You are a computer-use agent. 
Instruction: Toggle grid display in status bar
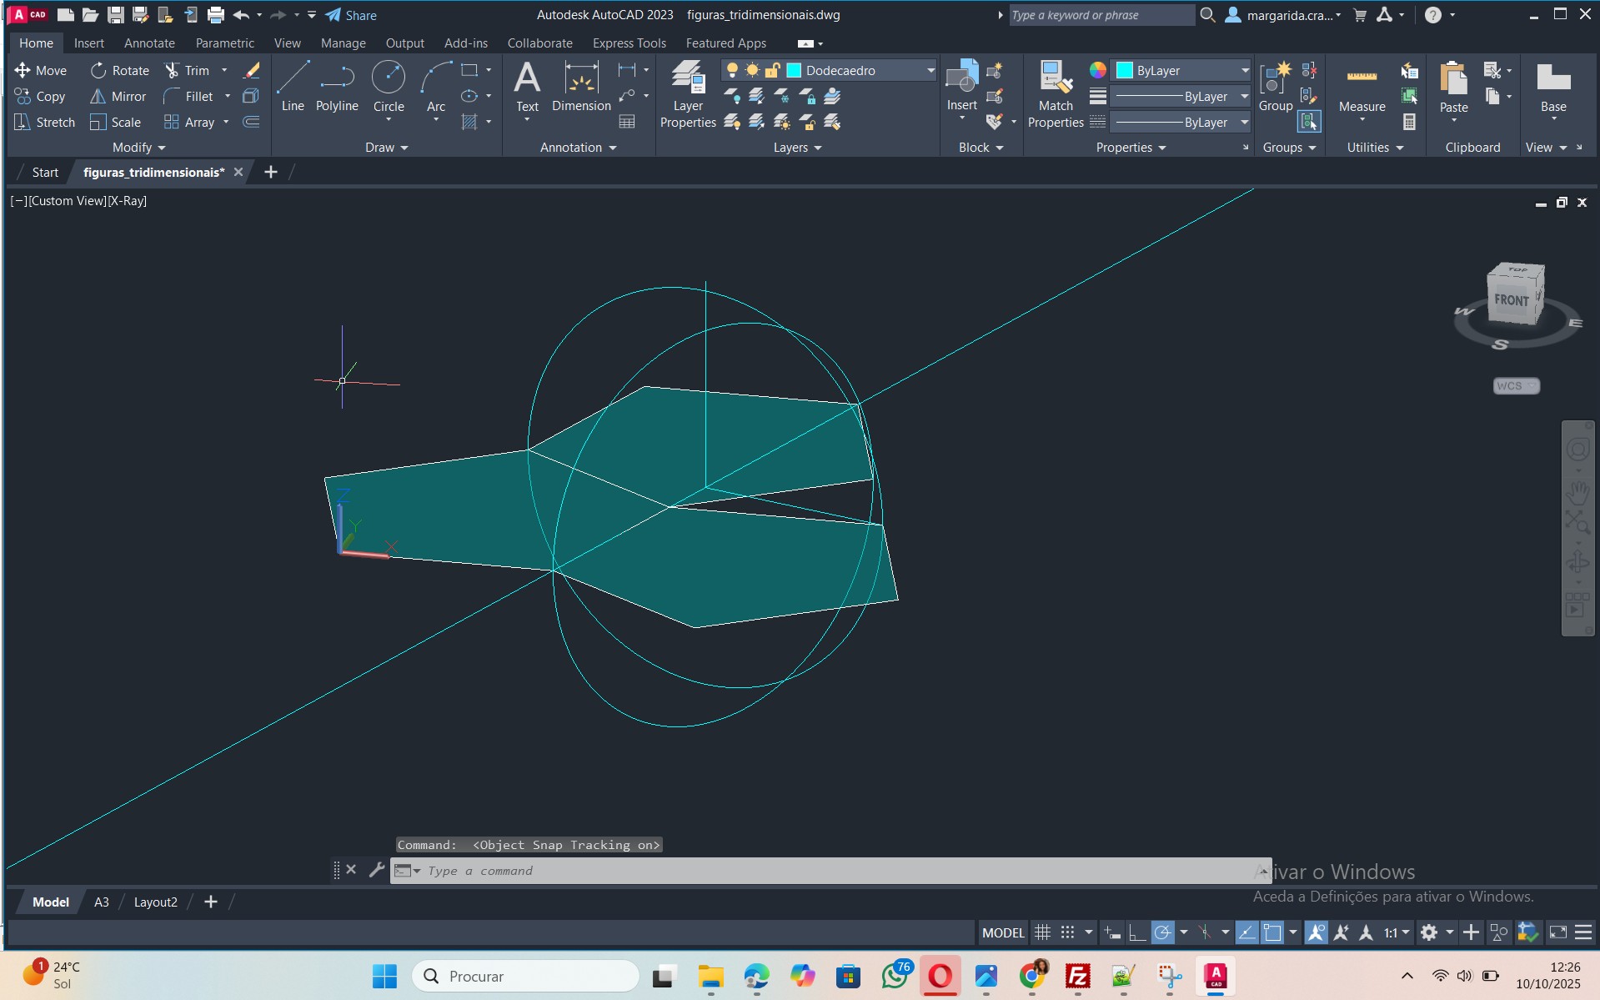tap(1042, 932)
